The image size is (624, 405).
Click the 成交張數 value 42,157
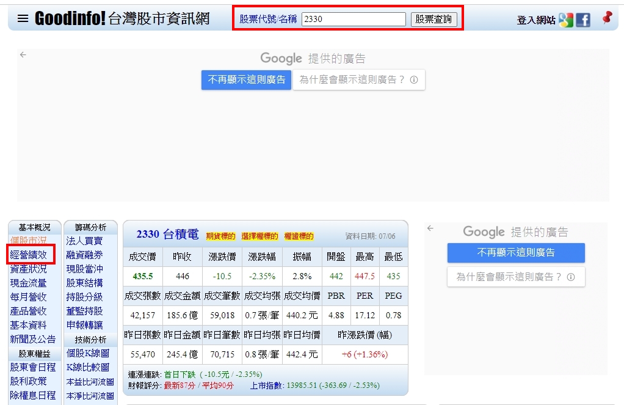143,315
